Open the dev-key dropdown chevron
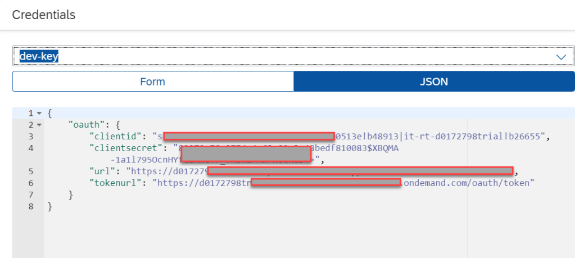 (560, 57)
